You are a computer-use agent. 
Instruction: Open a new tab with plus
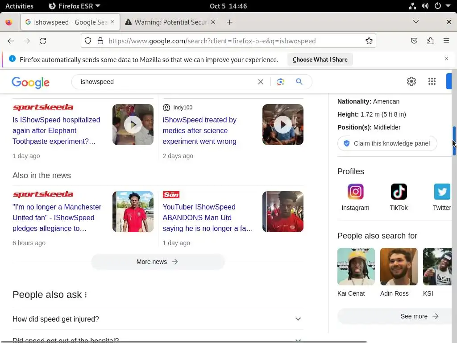point(230,22)
